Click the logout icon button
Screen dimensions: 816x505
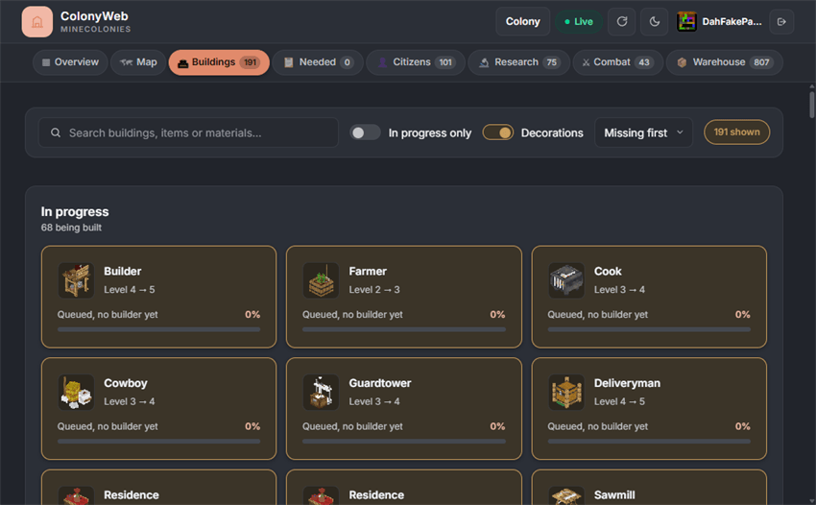[781, 21]
